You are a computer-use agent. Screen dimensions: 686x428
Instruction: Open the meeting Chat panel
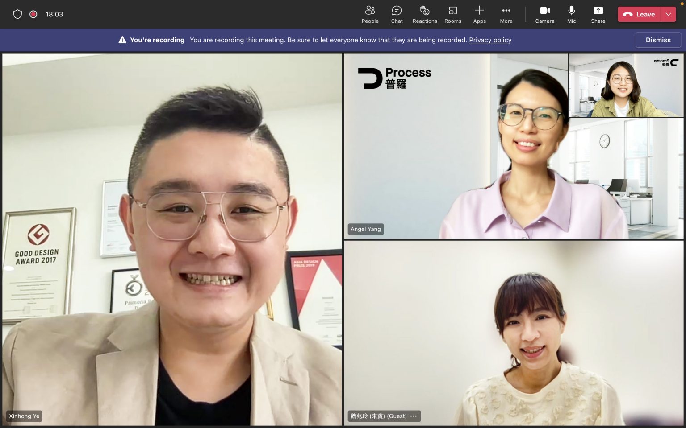[x=397, y=14]
